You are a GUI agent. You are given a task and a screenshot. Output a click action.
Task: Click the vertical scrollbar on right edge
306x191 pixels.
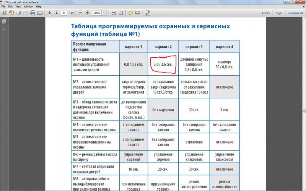click(304, 104)
